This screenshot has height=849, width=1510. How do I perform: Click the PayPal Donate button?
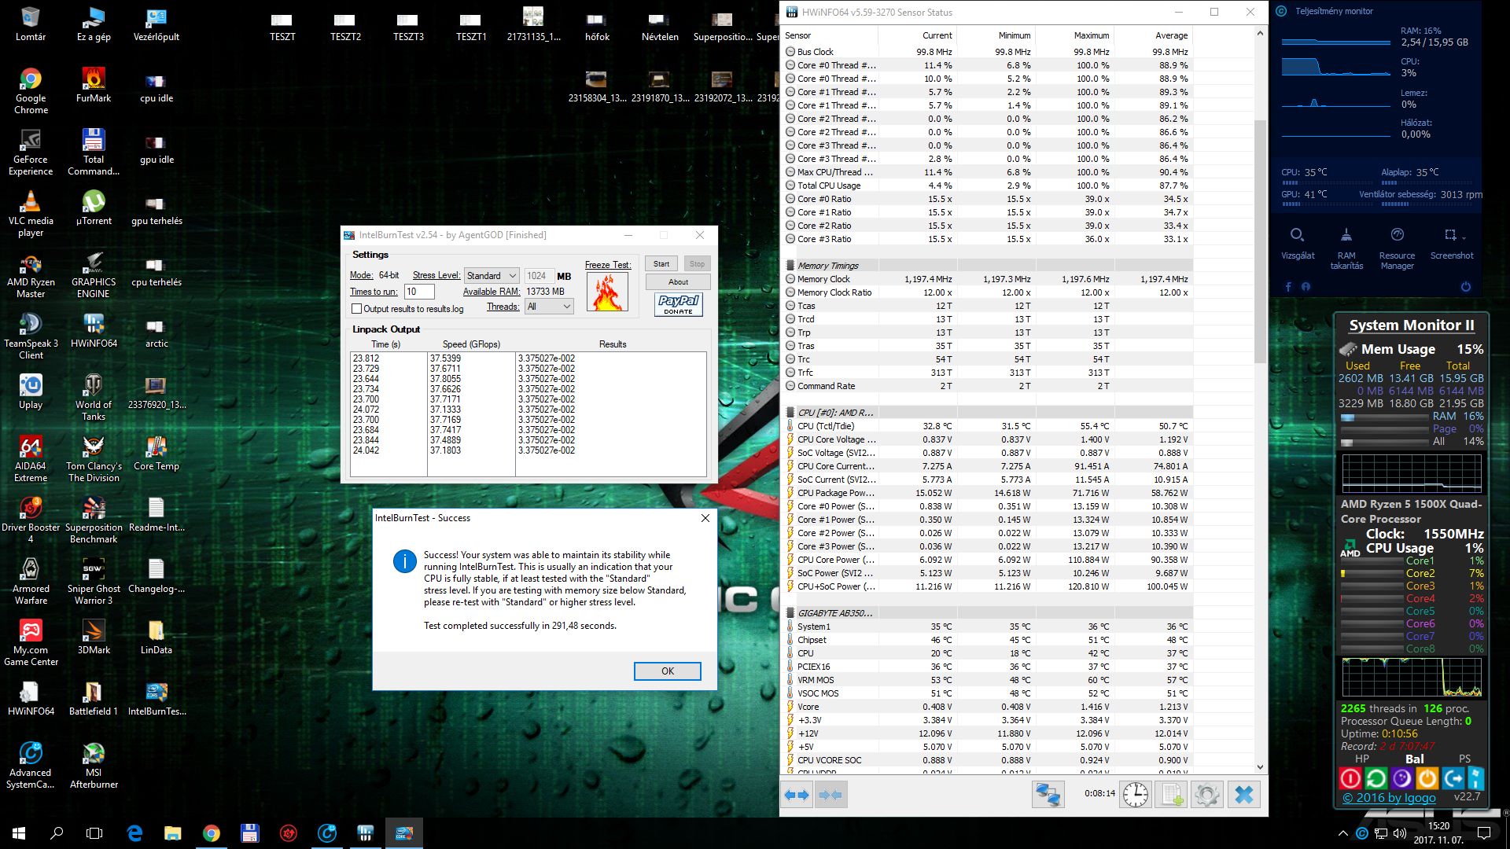(x=678, y=304)
